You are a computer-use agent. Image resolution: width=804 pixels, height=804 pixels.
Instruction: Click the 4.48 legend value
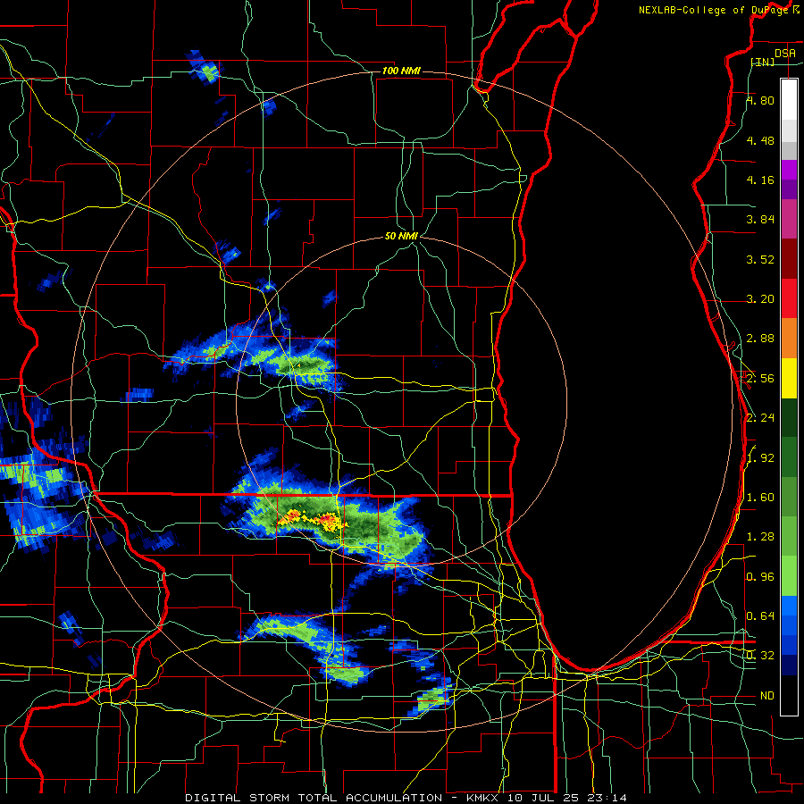point(760,140)
